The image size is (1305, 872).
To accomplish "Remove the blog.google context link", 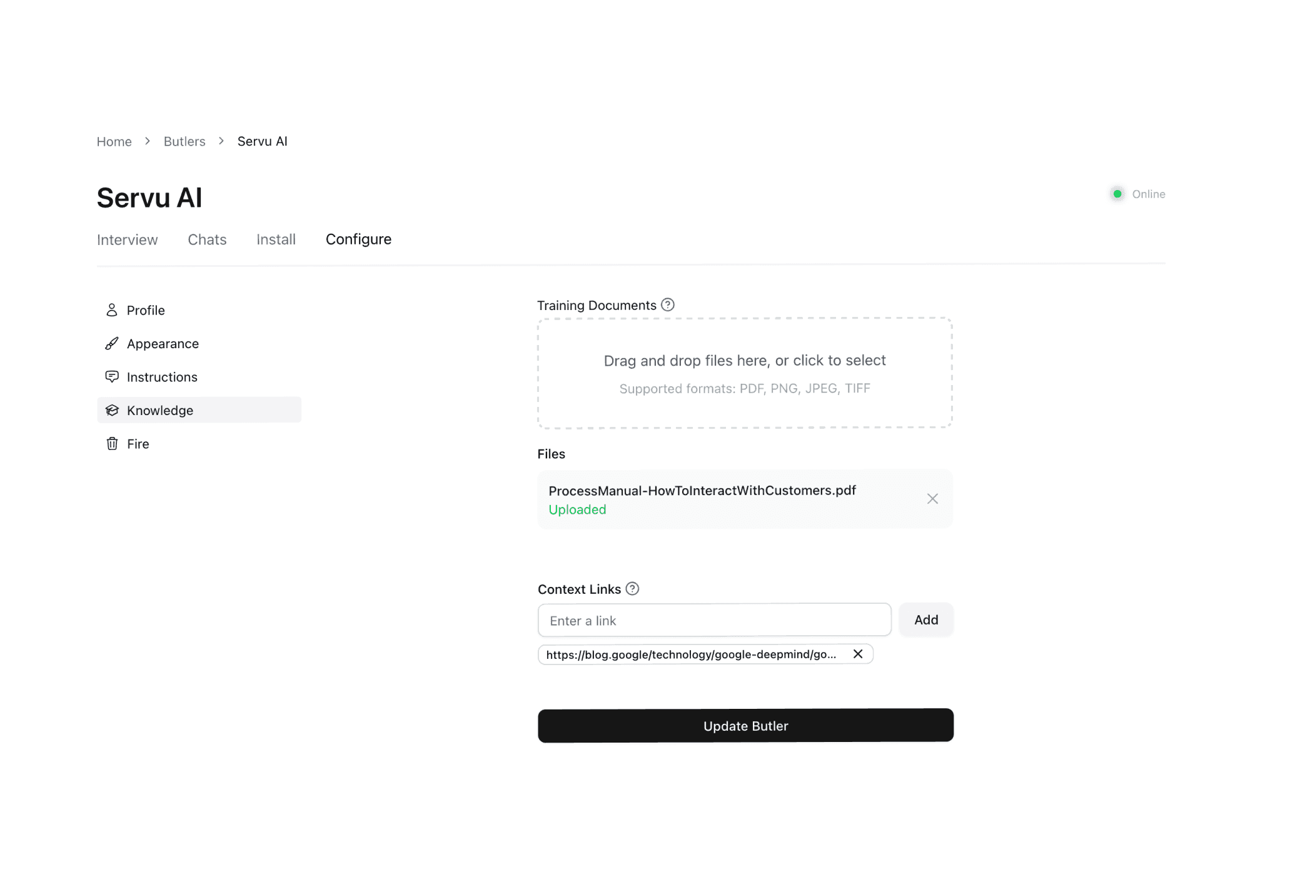I will point(859,654).
